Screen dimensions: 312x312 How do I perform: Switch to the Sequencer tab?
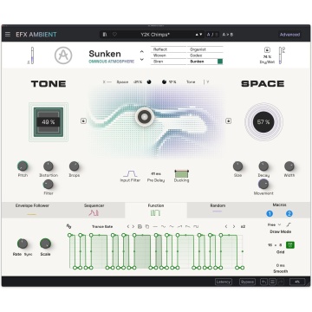click(94, 210)
